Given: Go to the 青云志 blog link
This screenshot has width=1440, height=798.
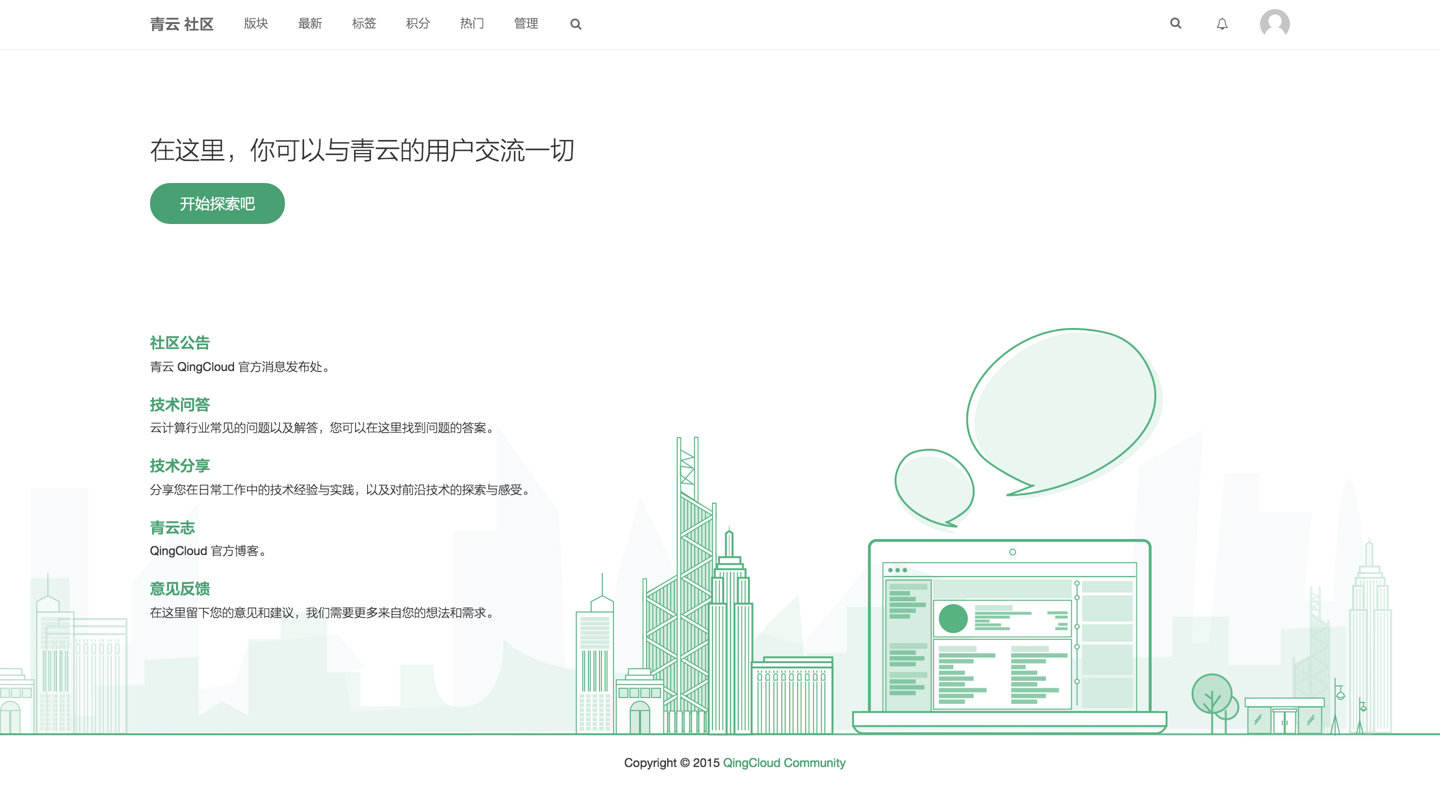Looking at the screenshot, I should (x=172, y=527).
